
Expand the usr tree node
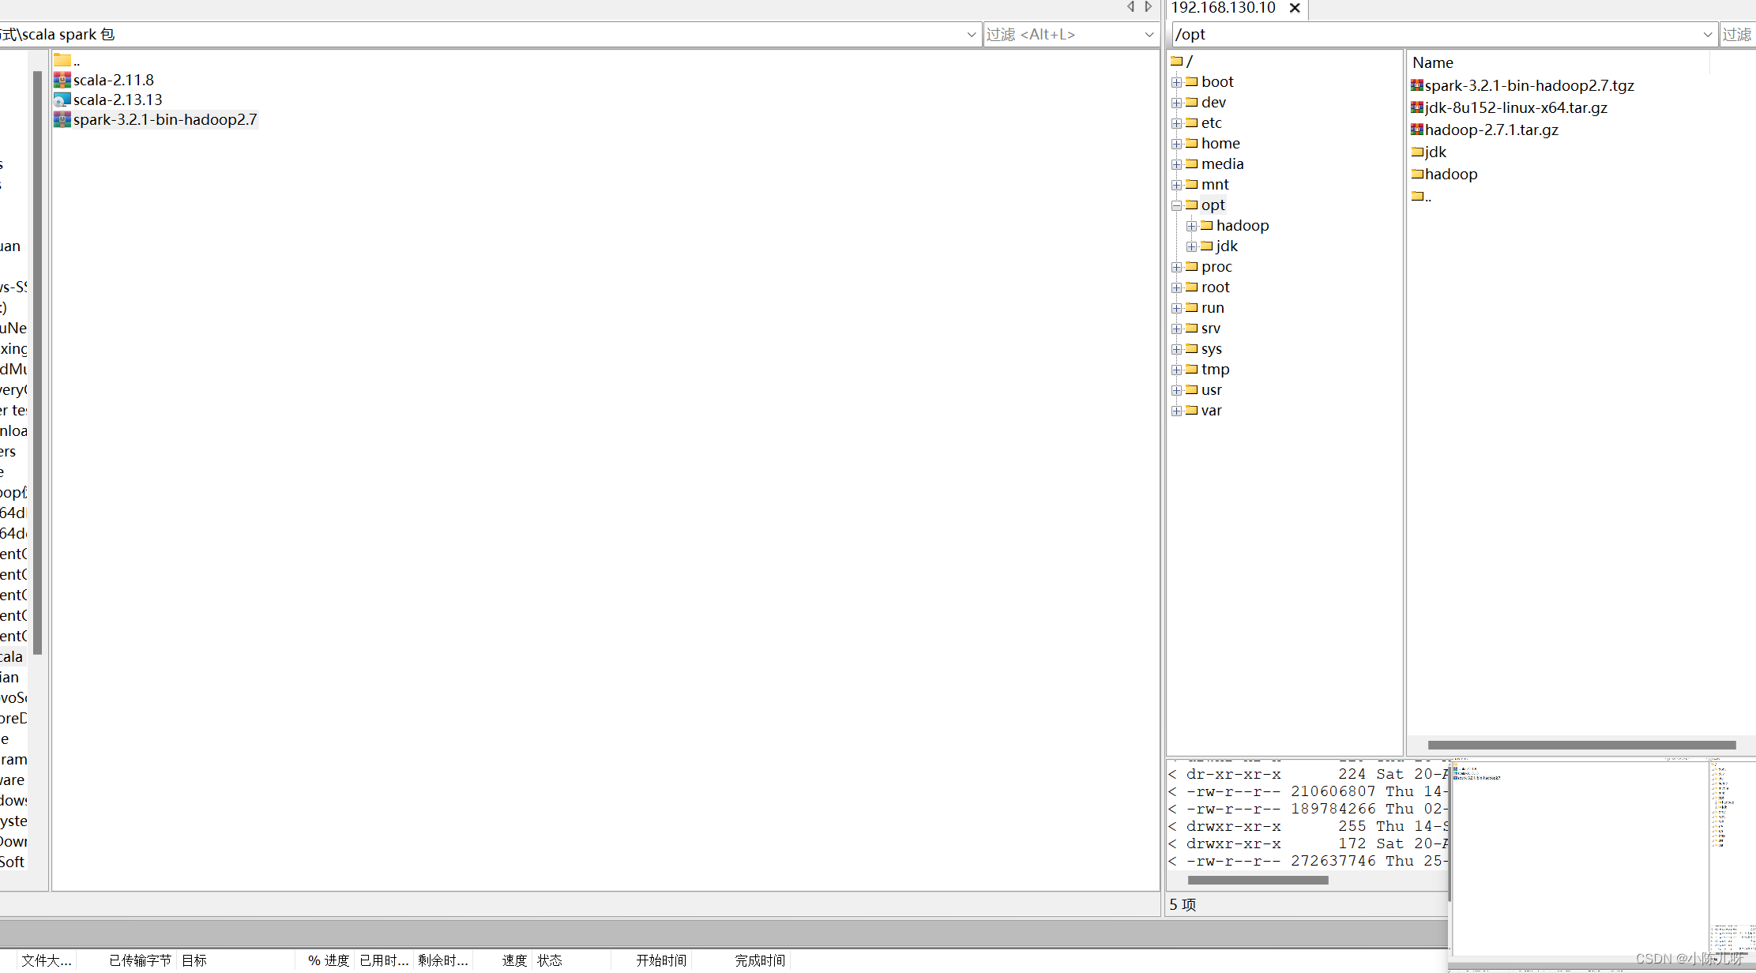pos(1177,390)
